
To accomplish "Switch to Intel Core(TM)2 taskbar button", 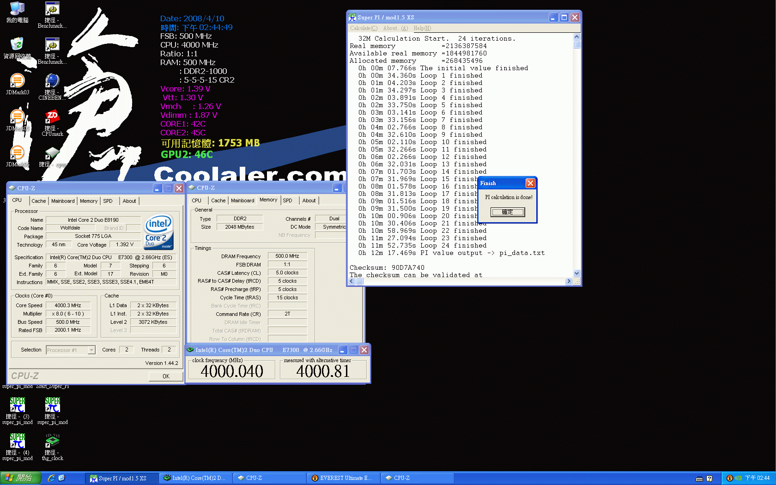I will pos(196,478).
